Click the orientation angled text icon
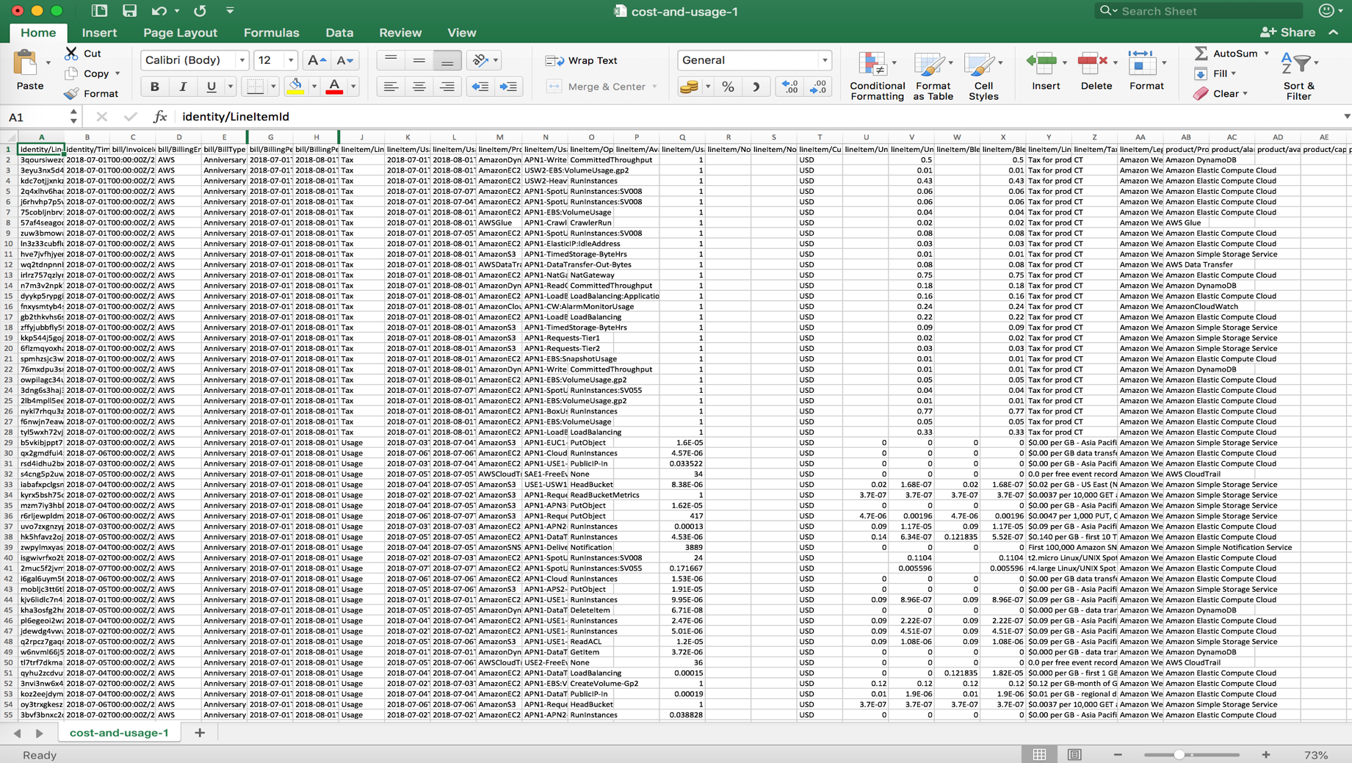1352x763 pixels. (480, 60)
